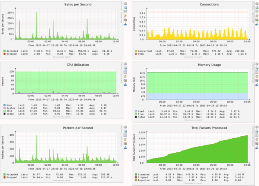This screenshot has height=186, width=259.
Task: Click CSV export icon for Bytes per Second
Action: click(x=126, y=8)
